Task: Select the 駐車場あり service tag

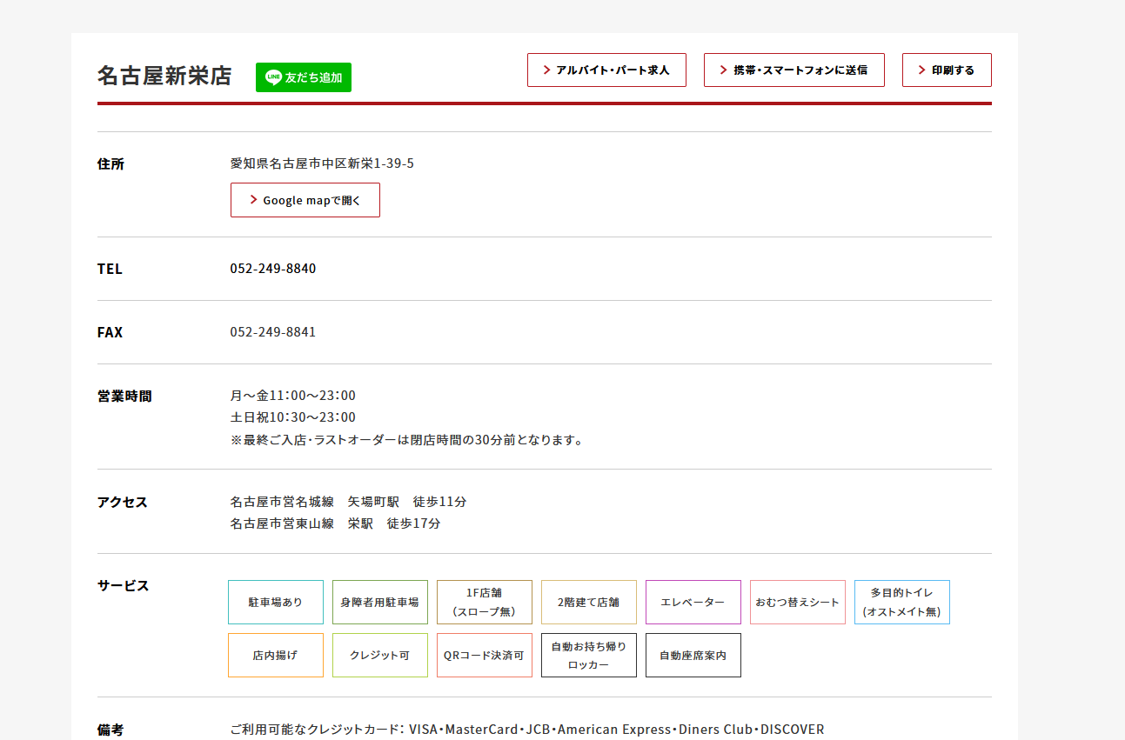Action: pos(276,603)
